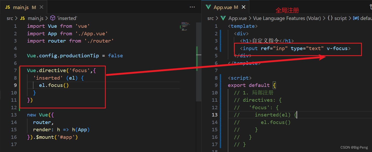
Task: Click "Vue.config.productionTip = false" line
Action: (x=75, y=56)
